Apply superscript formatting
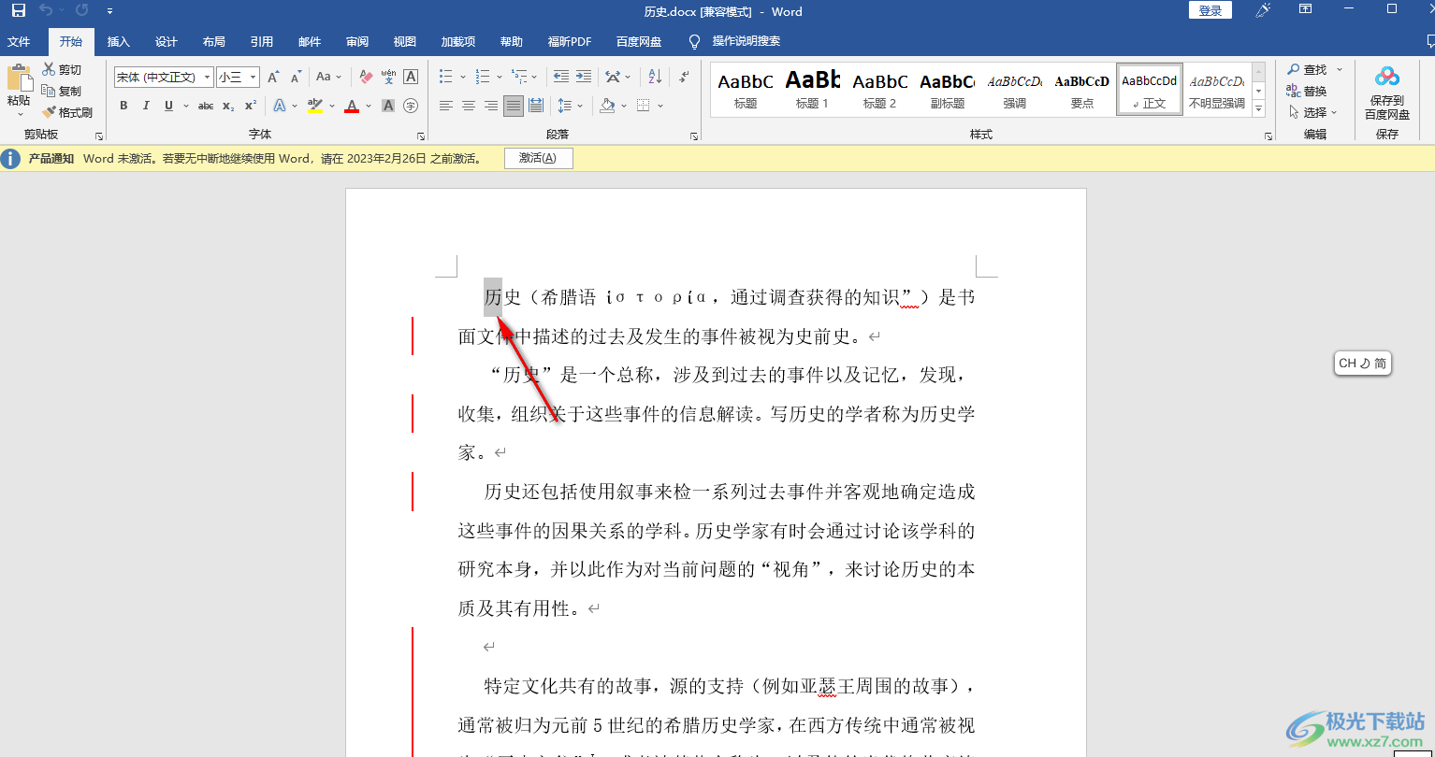The height and width of the screenshot is (757, 1435). pos(250,106)
